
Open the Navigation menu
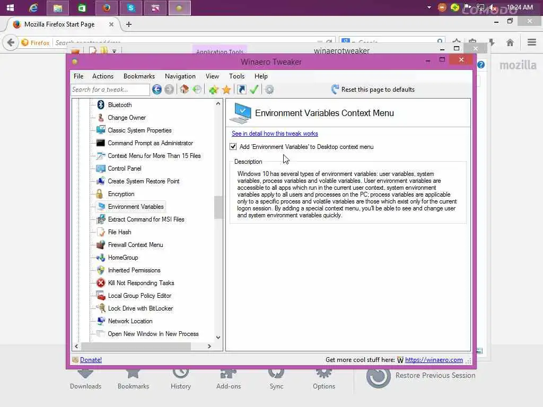tap(180, 76)
